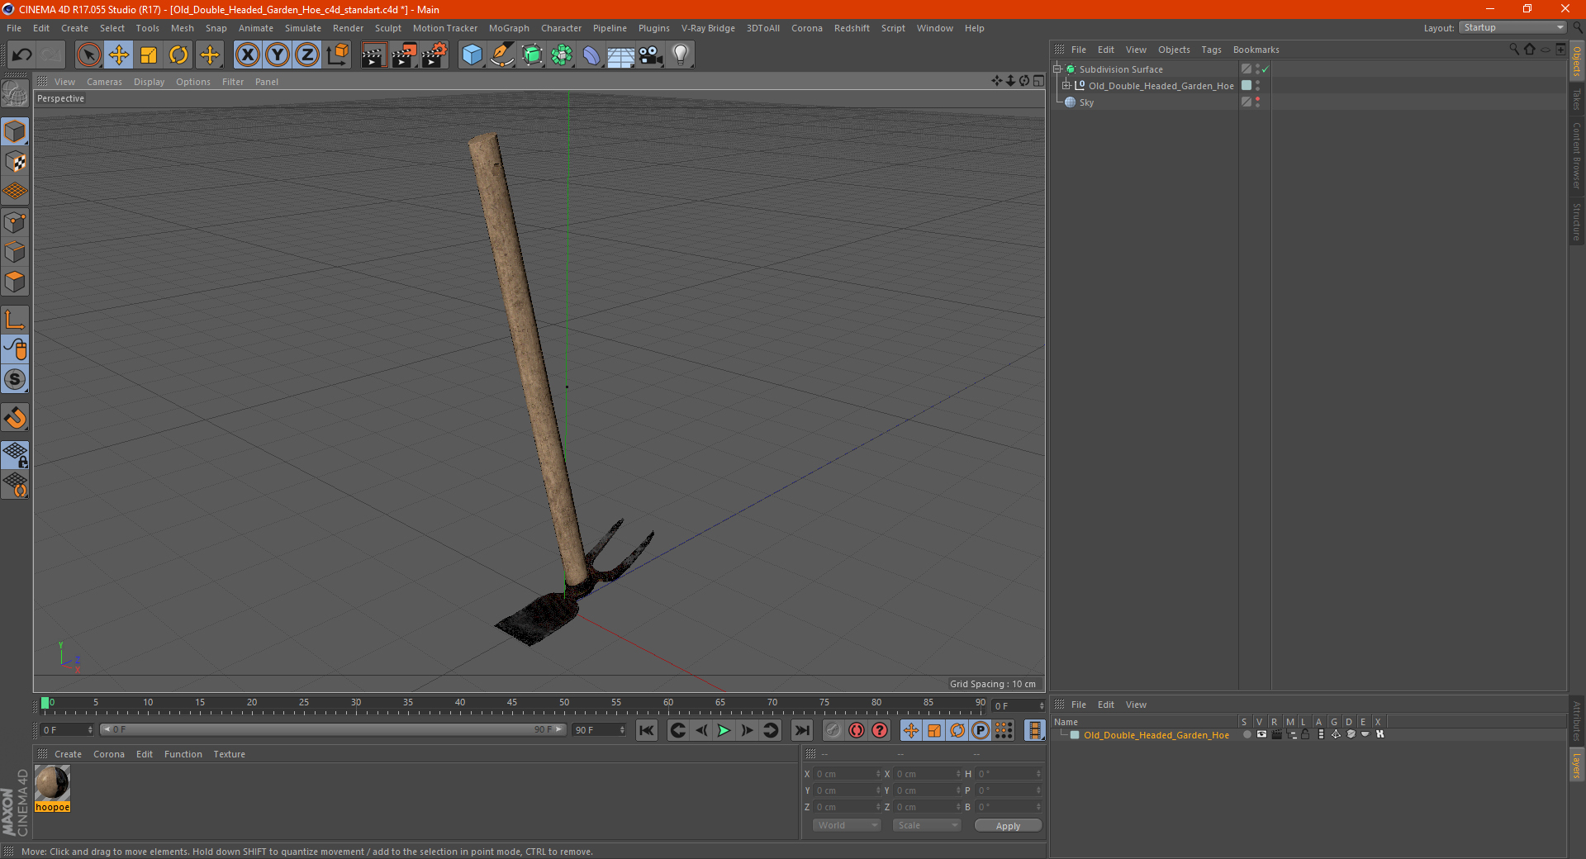This screenshot has height=859, width=1586.
Task: Select the Enable Axis tool
Action: [x=15, y=320]
